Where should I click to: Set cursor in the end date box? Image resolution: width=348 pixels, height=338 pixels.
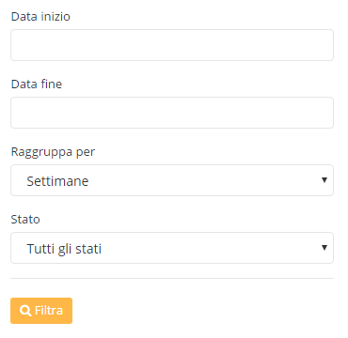[172, 113]
